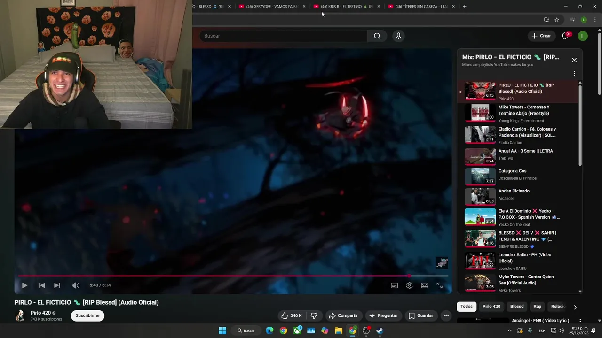Show hidden system tray icons
The width and height of the screenshot is (602, 338).
(x=509, y=330)
